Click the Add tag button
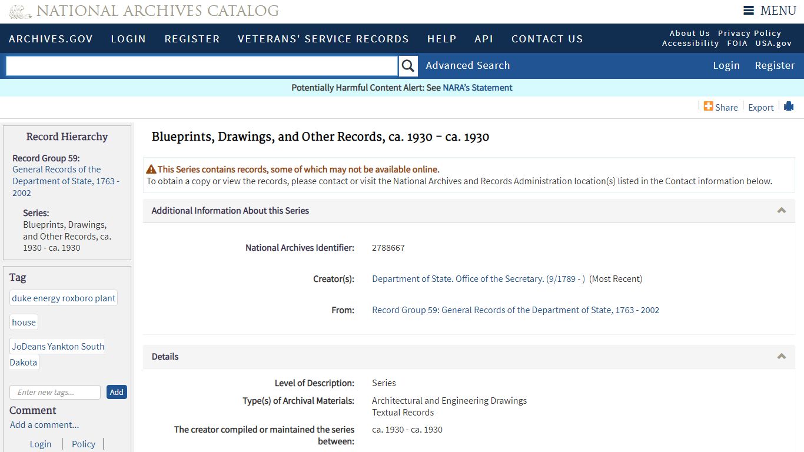 [117, 393]
